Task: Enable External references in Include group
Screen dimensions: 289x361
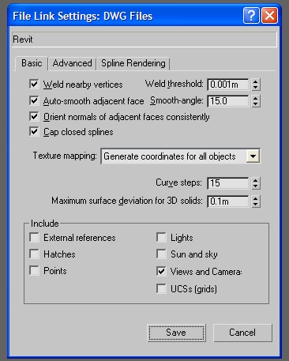Action: tap(34, 237)
